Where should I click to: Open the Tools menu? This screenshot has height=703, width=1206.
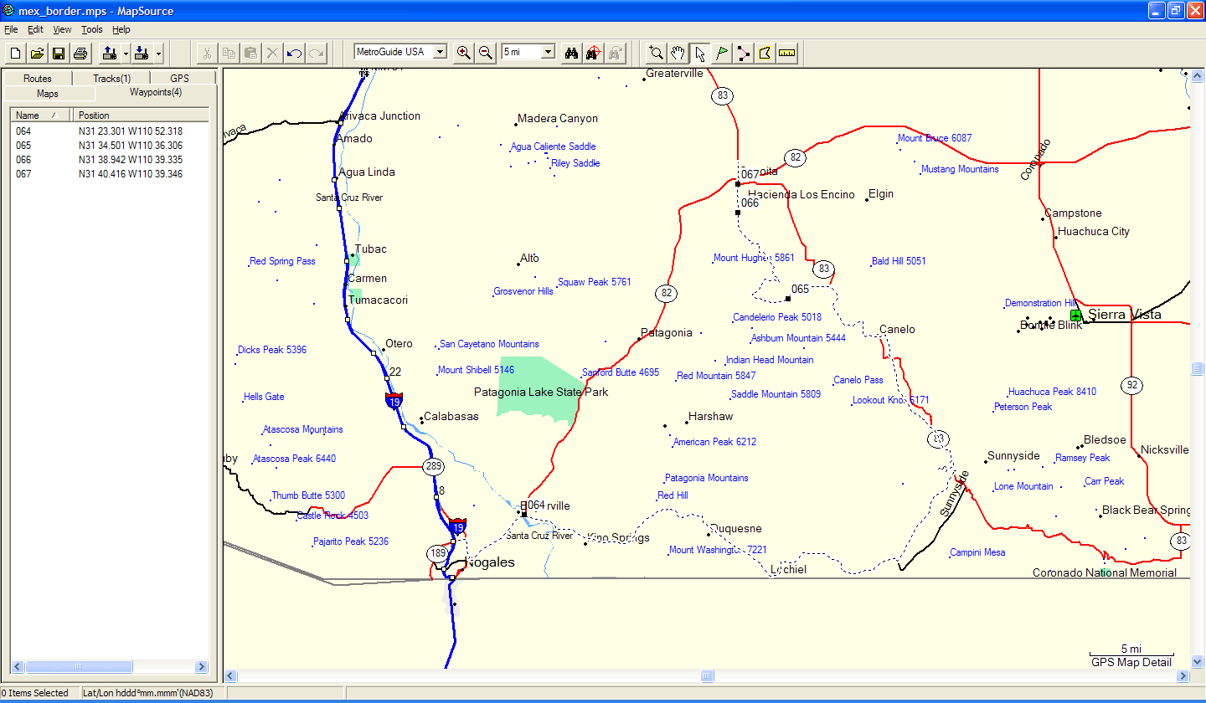[x=91, y=29]
